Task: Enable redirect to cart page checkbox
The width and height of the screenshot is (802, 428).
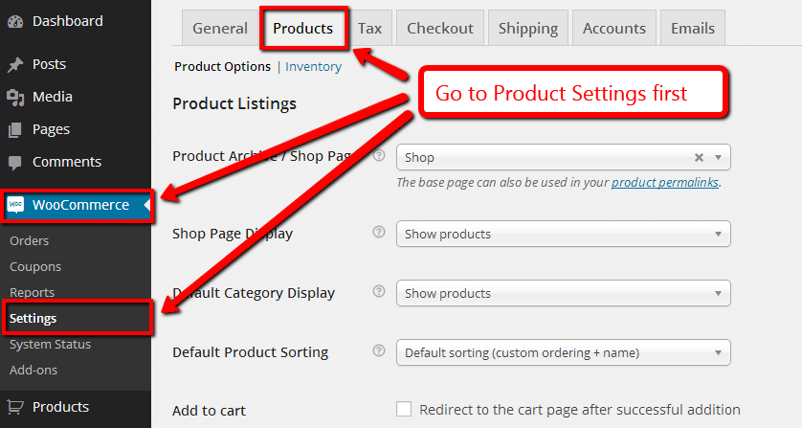Action: coord(404,409)
